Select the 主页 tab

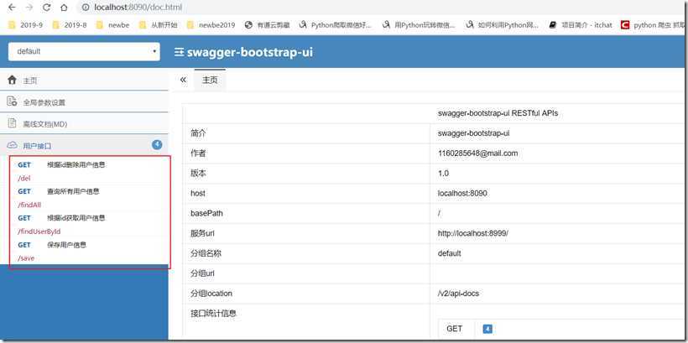coord(210,81)
